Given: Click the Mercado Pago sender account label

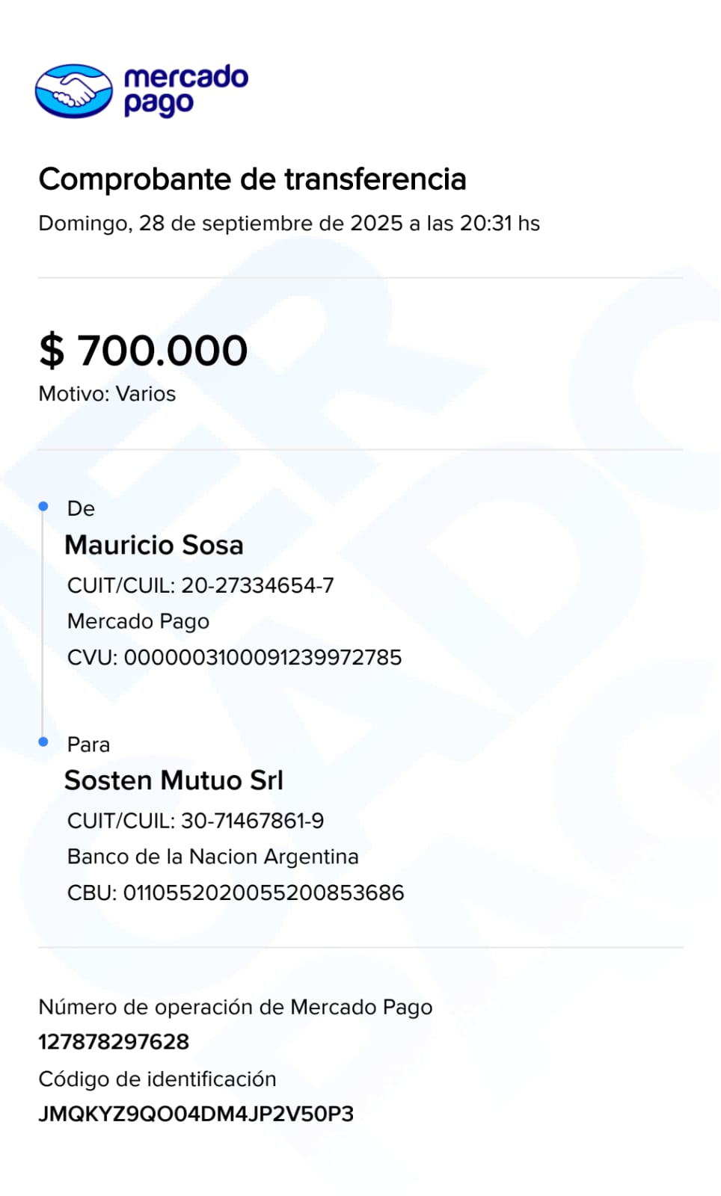Looking at the screenshot, I should [x=138, y=621].
